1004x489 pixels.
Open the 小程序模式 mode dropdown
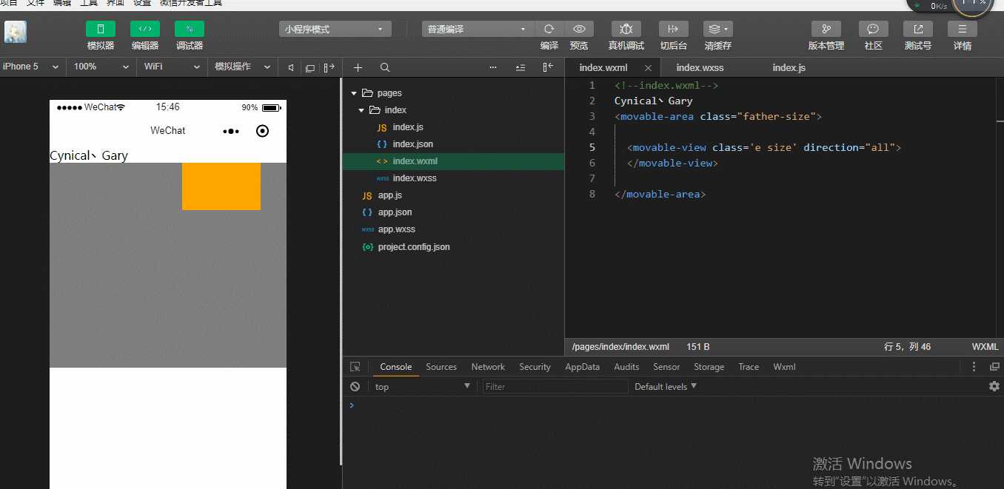336,29
